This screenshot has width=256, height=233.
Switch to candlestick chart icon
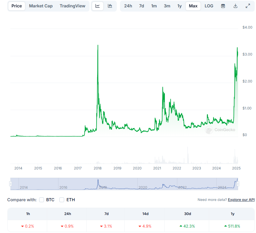point(110,6)
